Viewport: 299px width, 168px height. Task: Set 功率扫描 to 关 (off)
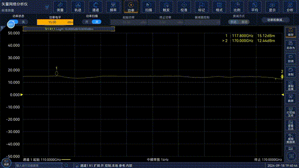(97, 22)
